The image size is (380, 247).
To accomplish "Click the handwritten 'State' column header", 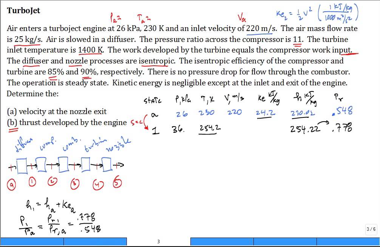I will click(153, 100).
